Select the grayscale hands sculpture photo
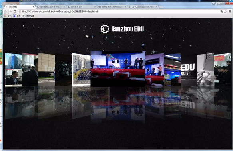Screen dimensions: 233x151 (x=206, y=69)
